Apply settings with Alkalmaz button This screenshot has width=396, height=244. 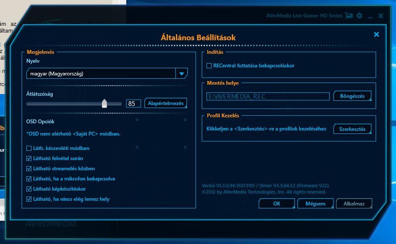[x=354, y=203]
